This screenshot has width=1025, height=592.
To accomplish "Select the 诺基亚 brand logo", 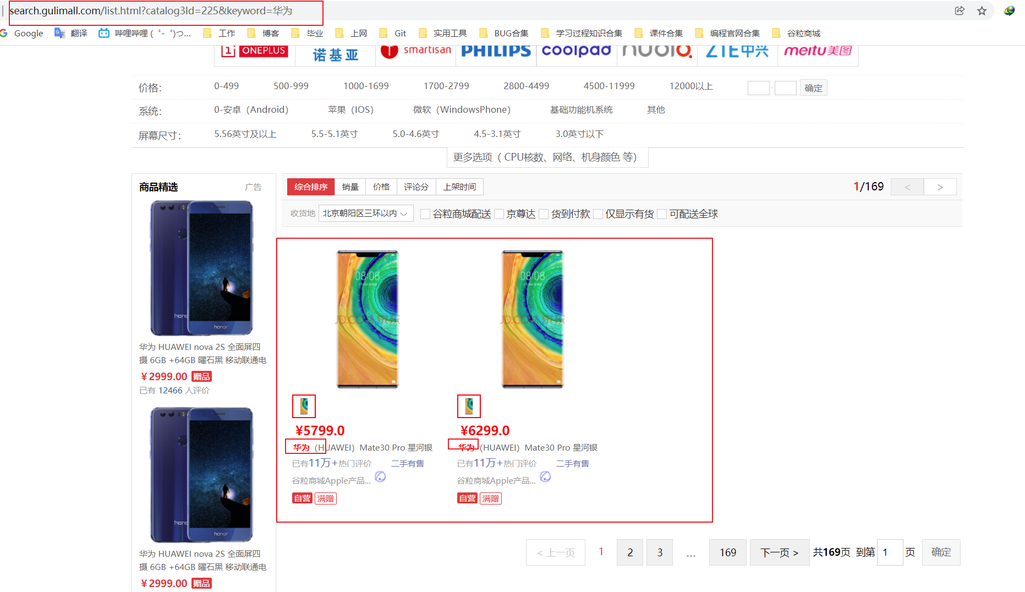I will [335, 54].
